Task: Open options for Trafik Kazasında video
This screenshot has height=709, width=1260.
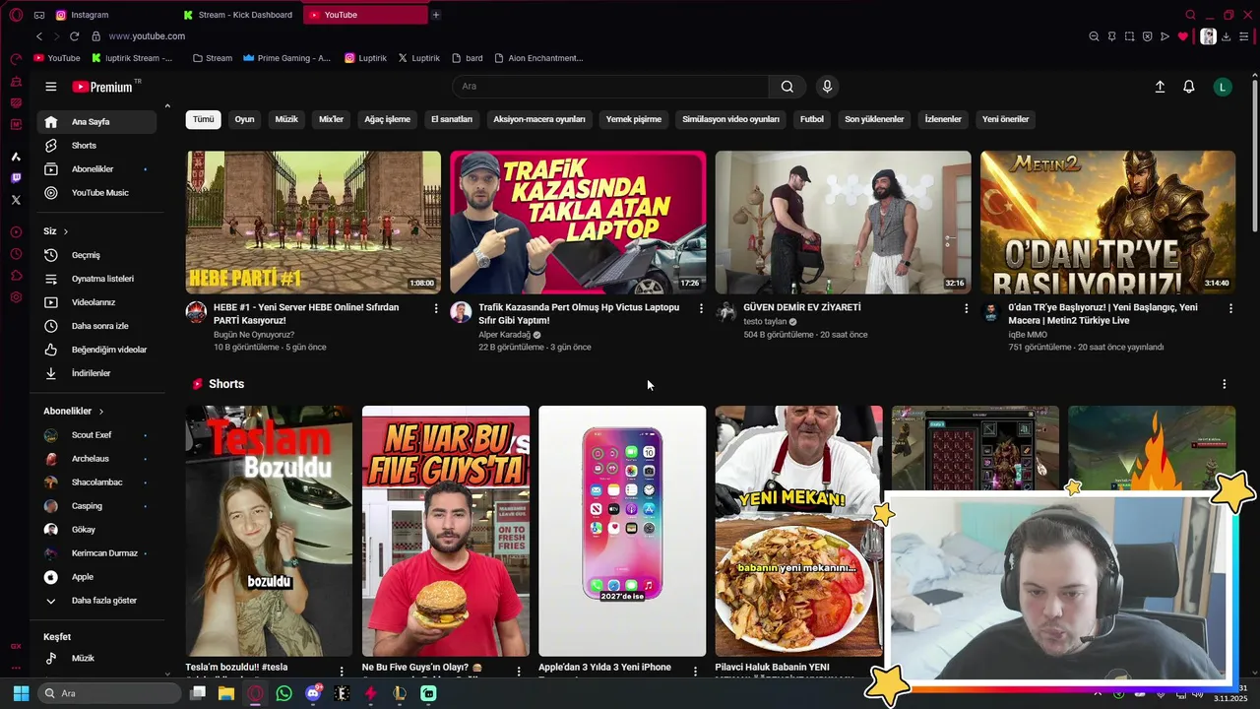Action: pyautogui.click(x=701, y=308)
